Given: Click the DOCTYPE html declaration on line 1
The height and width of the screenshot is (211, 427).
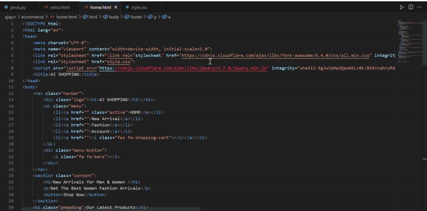Looking at the screenshot, I should pyautogui.click(x=41, y=24).
